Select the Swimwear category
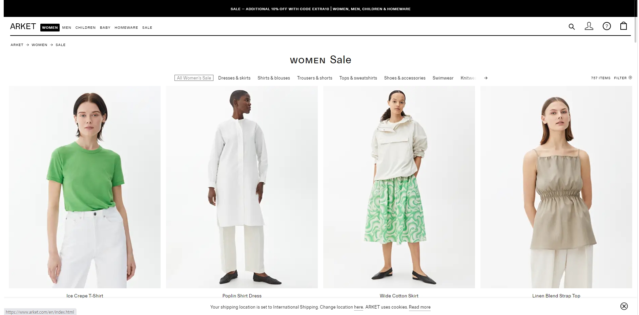 point(443,78)
